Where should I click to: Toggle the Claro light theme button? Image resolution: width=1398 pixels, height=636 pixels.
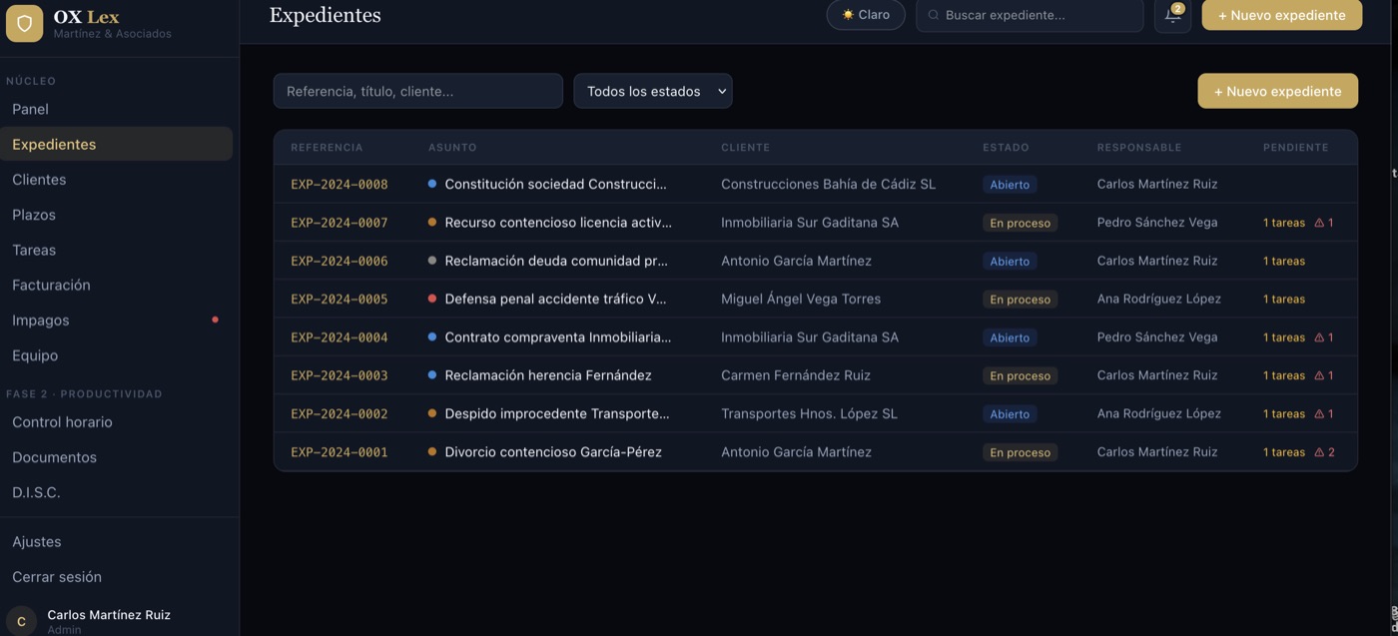point(866,15)
